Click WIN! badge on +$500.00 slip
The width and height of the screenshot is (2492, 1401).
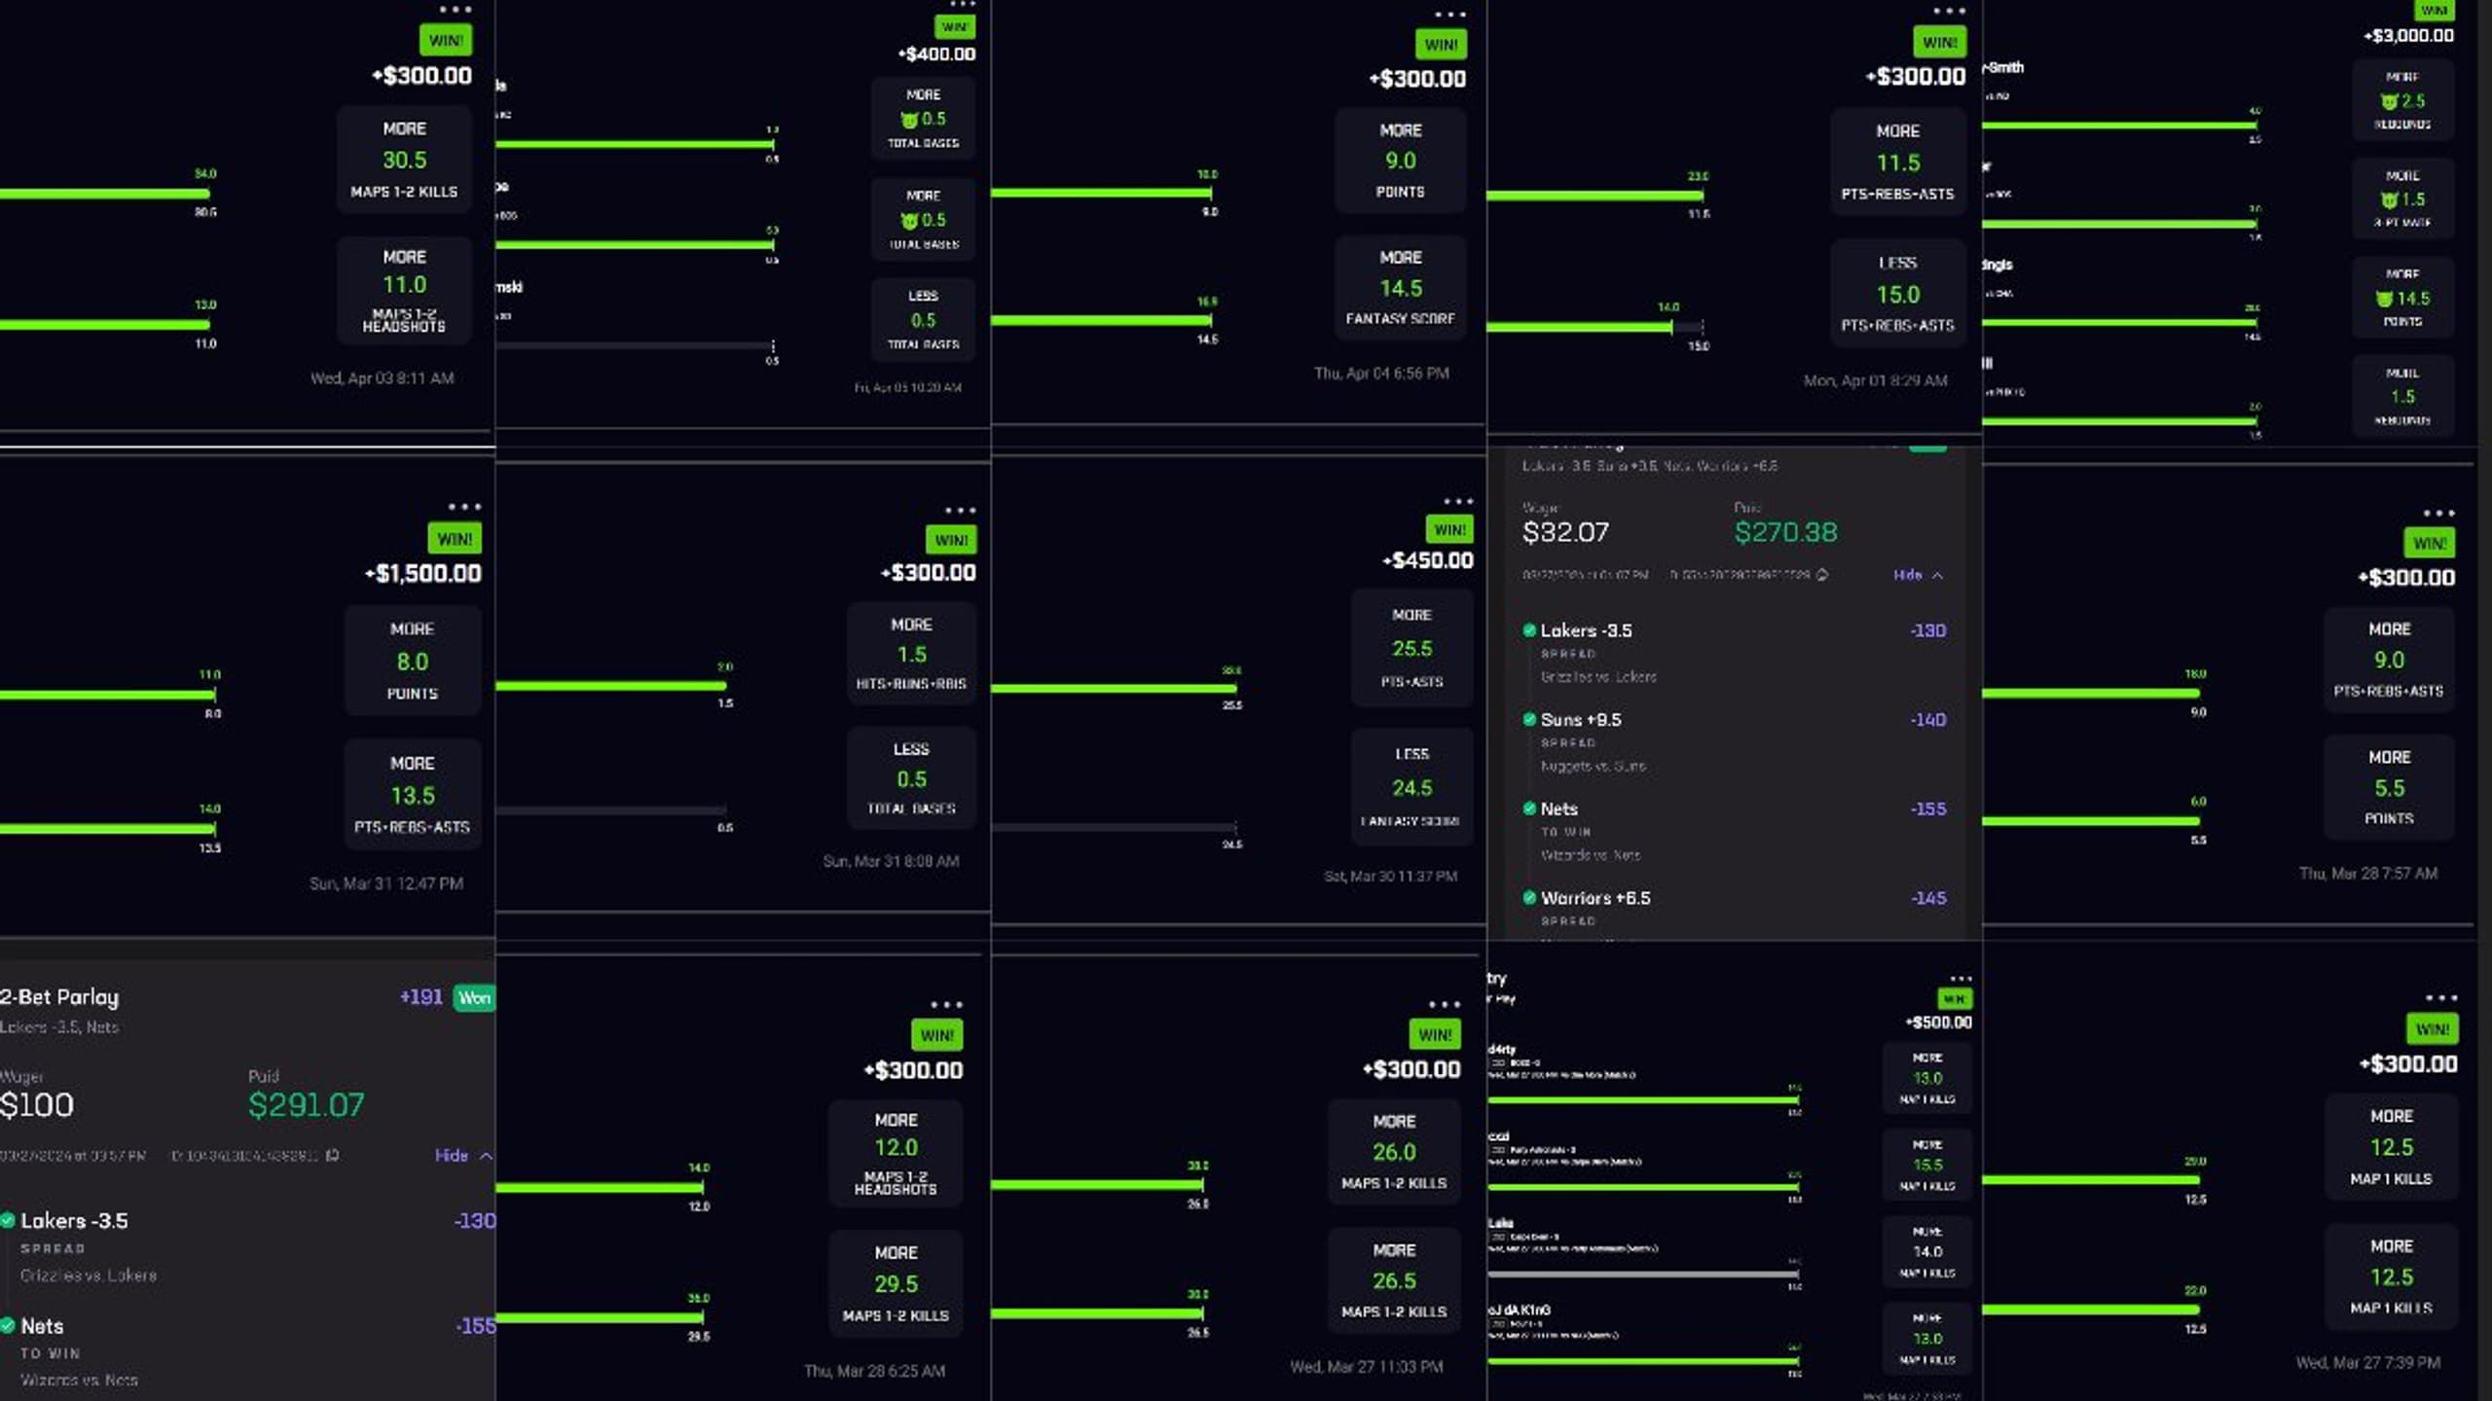click(x=1955, y=999)
